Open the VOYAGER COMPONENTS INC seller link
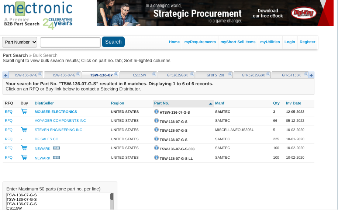This screenshot has height=210, width=338. pos(60,121)
